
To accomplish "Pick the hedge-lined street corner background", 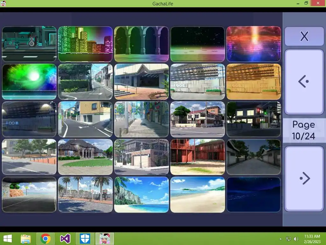I will (85, 82).
